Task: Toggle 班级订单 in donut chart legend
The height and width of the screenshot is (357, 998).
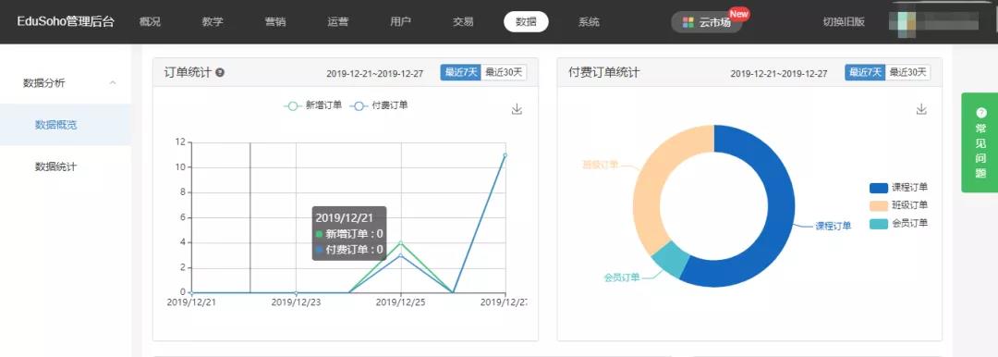Action: pos(899,205)
